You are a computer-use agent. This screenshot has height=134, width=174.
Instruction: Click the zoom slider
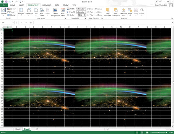[x=159, y=133]
